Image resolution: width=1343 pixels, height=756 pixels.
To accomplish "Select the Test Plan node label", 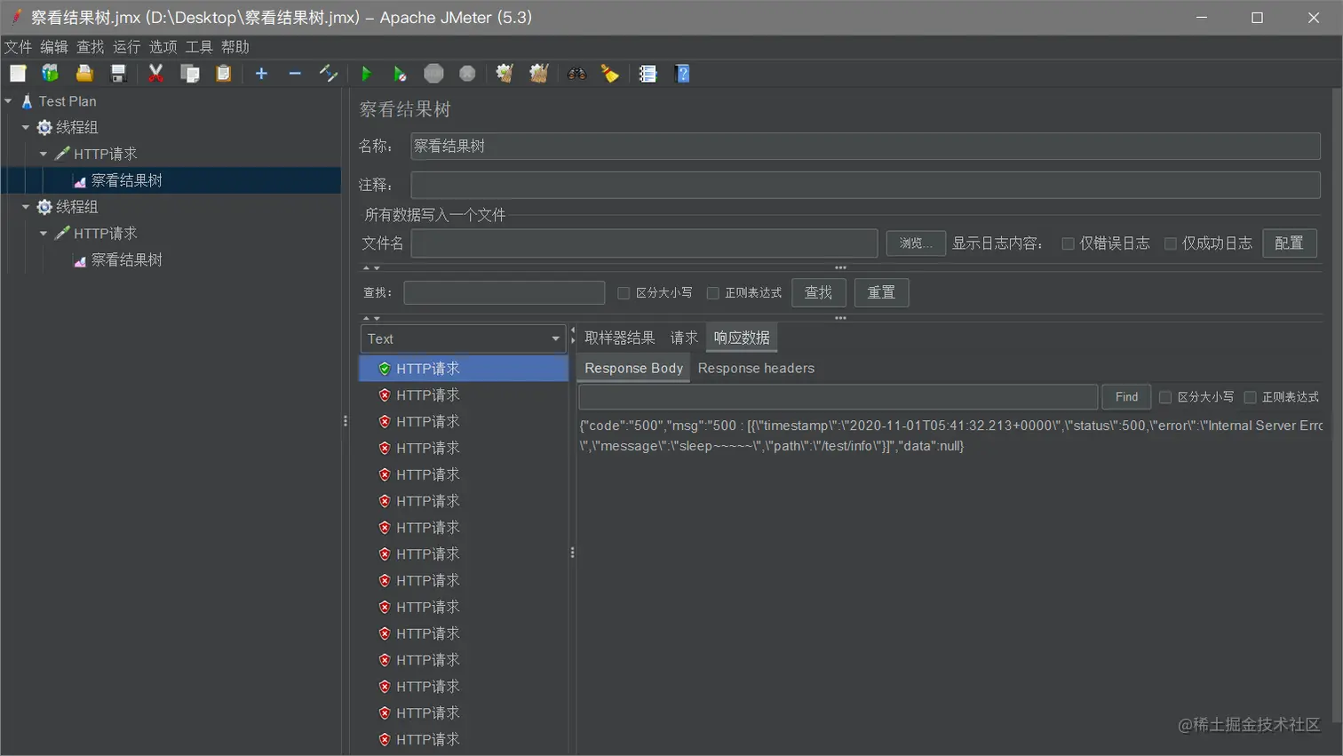I will (x=68, y=101).
